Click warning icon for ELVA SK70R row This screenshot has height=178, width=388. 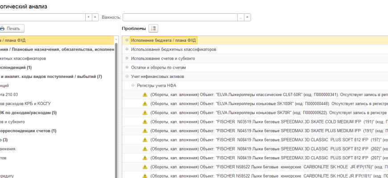pos(144,113)
